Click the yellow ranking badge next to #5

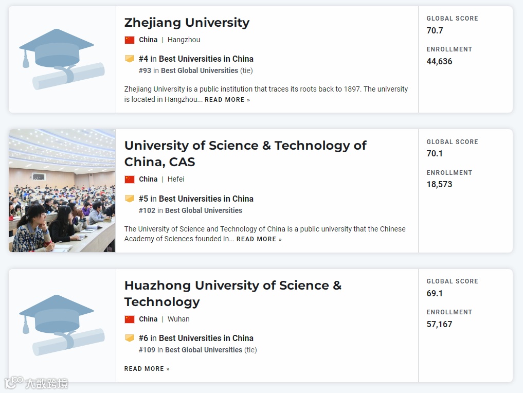(130, 199)
